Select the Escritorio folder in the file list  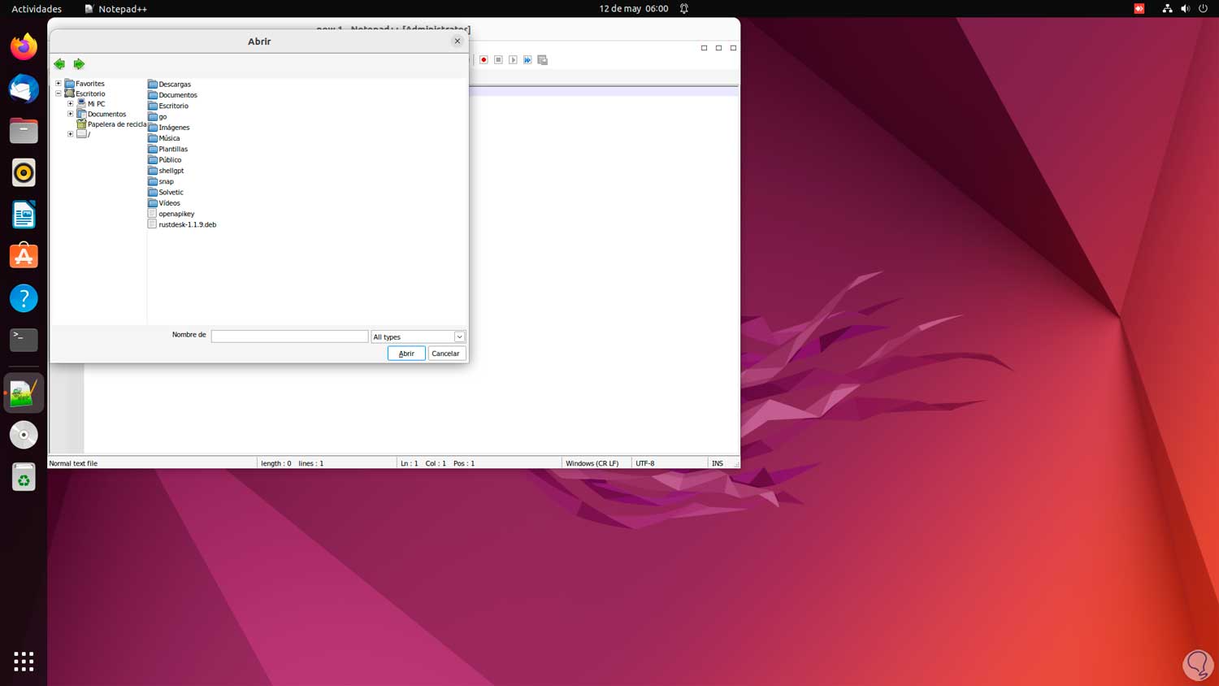(x=173, y=106)
